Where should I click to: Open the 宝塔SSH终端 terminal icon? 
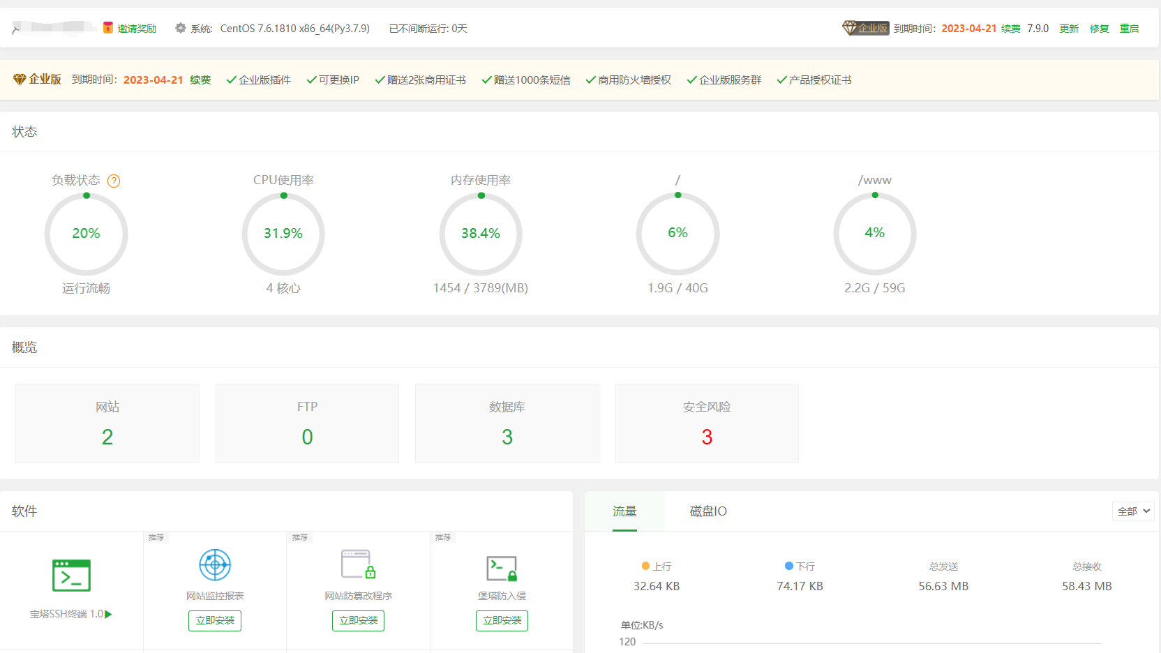(71, 575)
